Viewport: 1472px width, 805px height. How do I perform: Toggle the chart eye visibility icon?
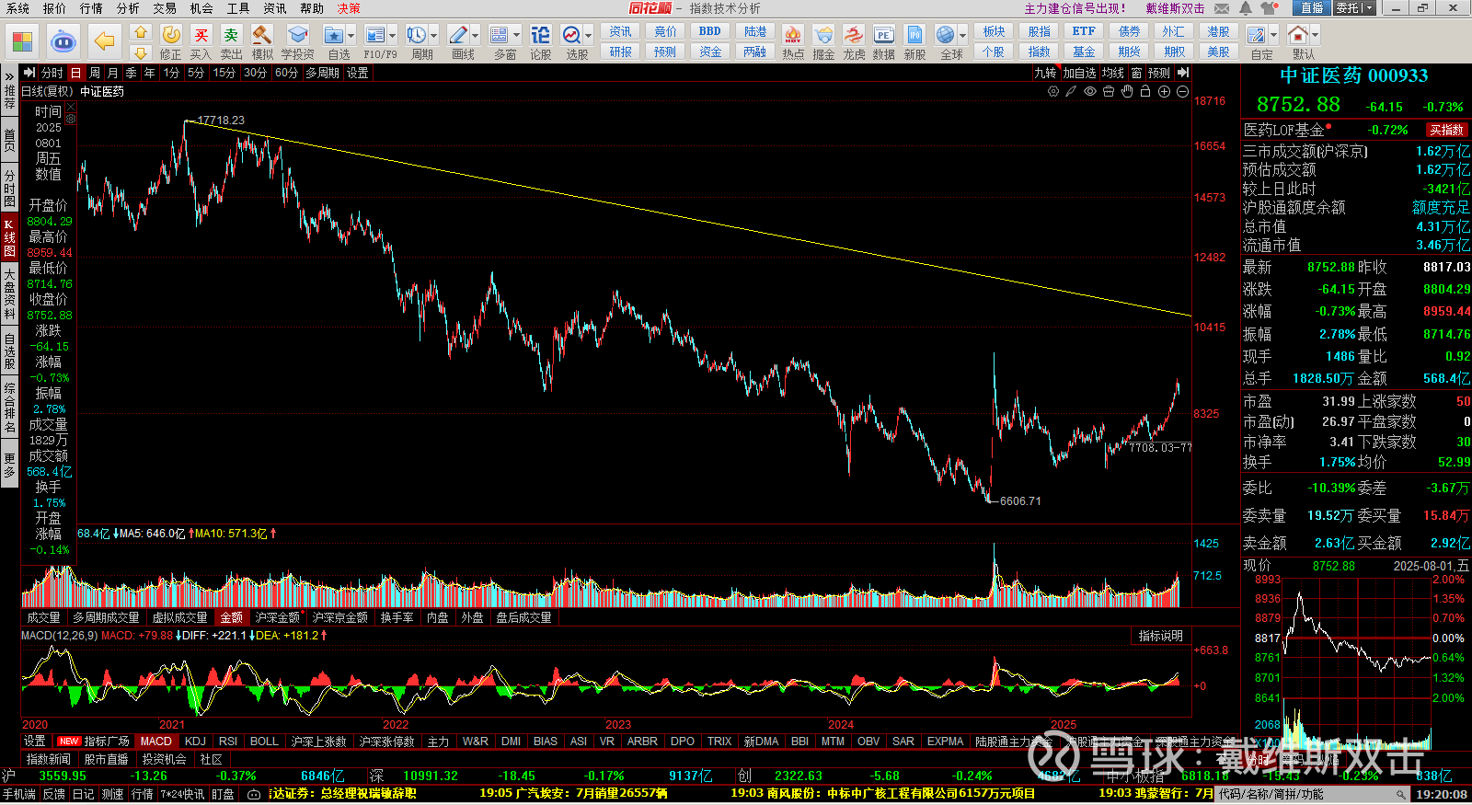coord(1090,91)
